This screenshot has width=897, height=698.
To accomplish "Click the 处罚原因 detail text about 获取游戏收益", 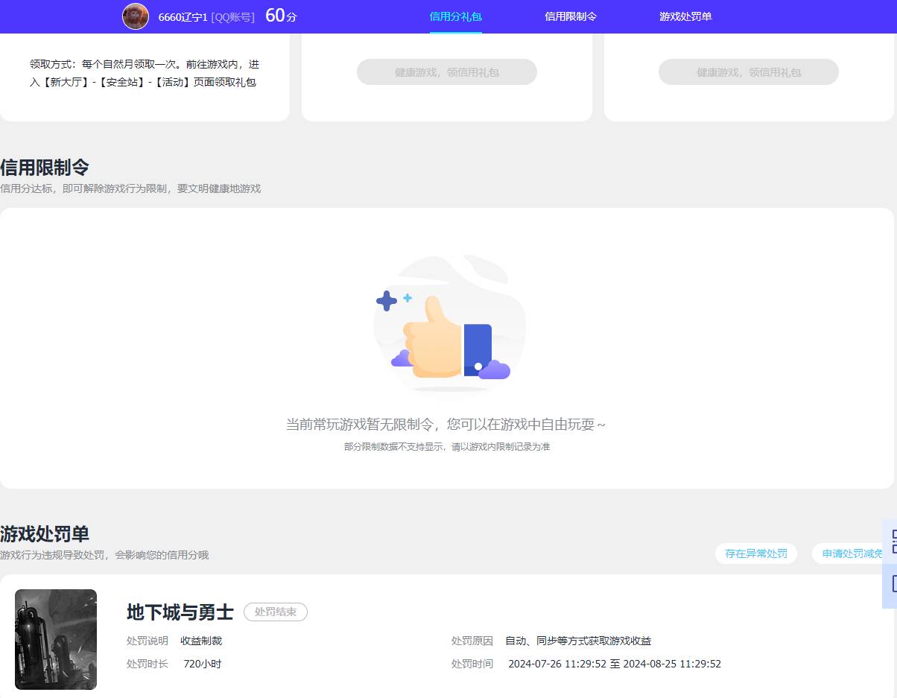I will click(x=577, y=640).
